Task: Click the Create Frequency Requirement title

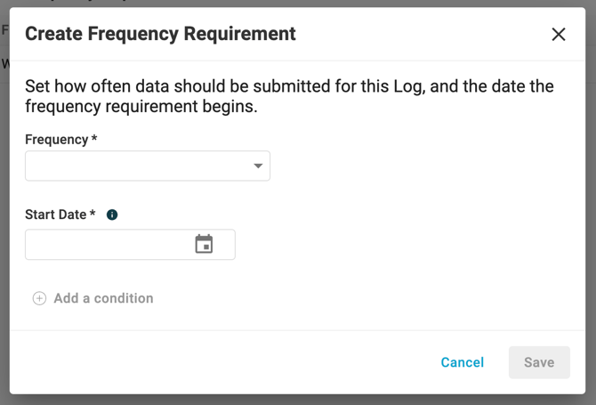Action: (160, 34)
